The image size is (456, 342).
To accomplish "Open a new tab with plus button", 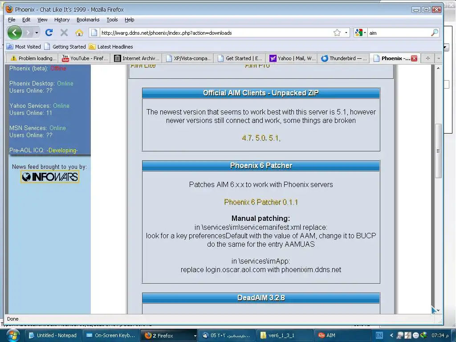I will pos(427,58).
